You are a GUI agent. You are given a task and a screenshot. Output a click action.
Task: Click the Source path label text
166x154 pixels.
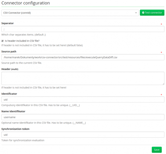coord(9,52)
